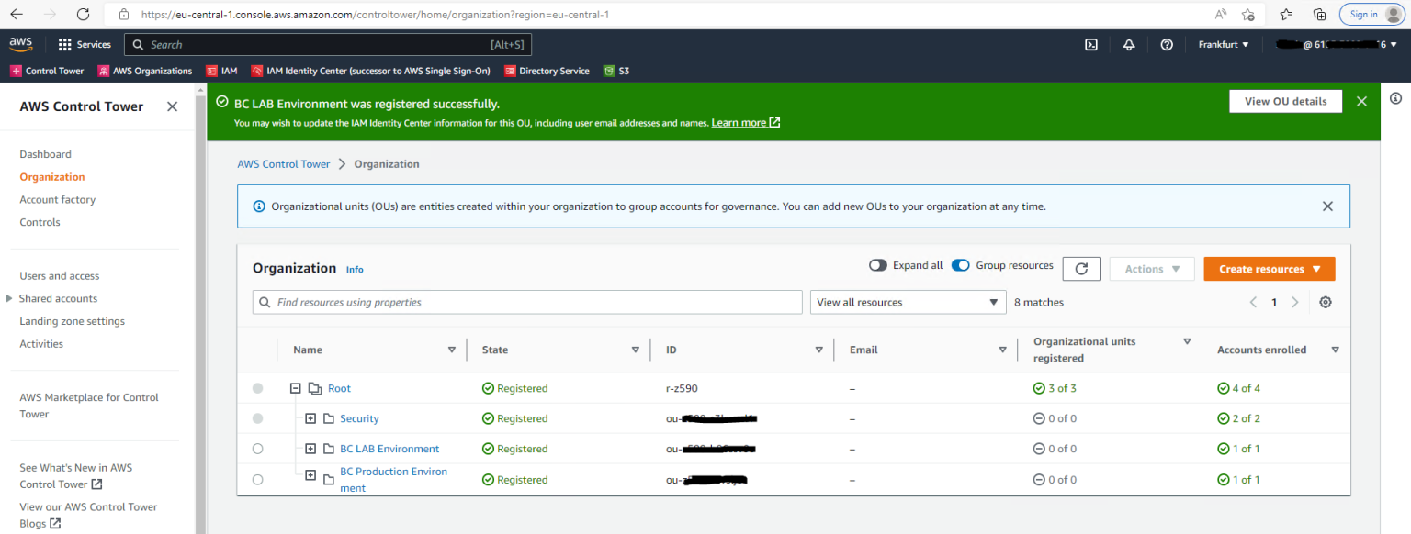Expand the Security organizational unit
This screenshot has width=1411, height=534.
tap(310, 417)
